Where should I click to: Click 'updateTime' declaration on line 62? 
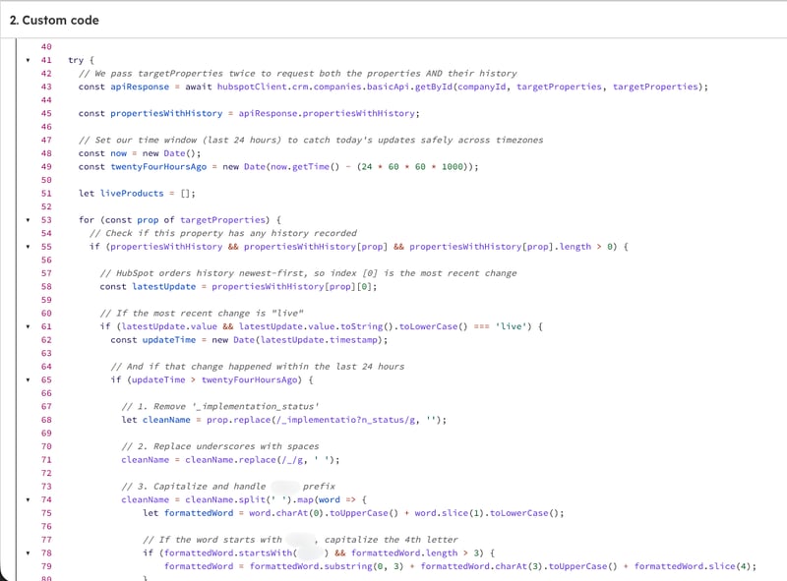169,340
